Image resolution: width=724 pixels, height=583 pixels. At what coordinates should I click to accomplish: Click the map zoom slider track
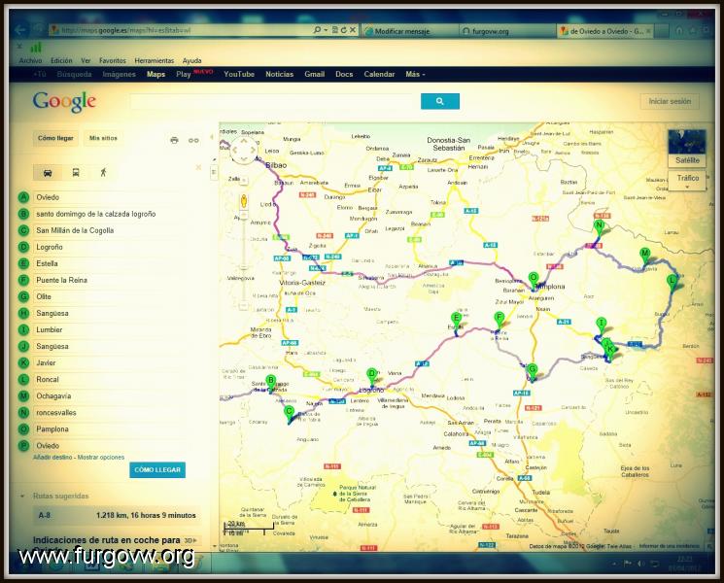pos(243,259)
